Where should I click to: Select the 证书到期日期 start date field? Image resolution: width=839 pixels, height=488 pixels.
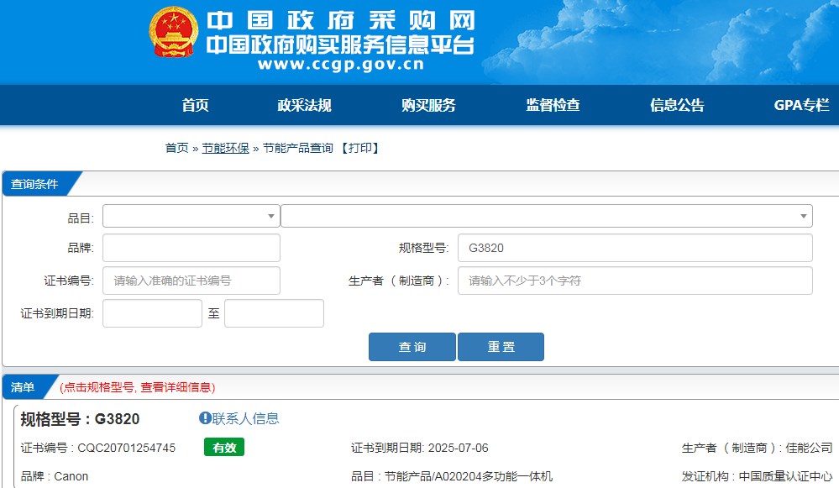(x=152, y=313)
